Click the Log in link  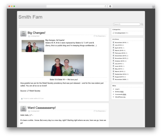[x=117, y=89]
